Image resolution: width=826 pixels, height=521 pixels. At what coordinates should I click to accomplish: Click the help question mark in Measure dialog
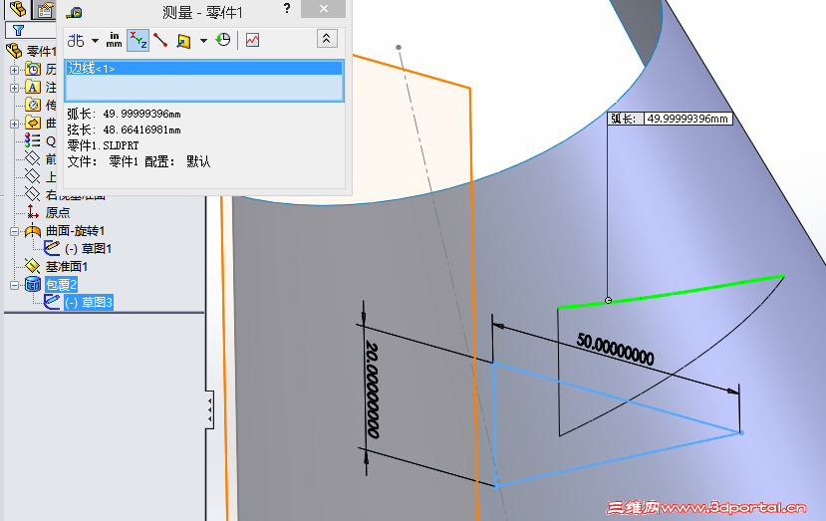287,8
